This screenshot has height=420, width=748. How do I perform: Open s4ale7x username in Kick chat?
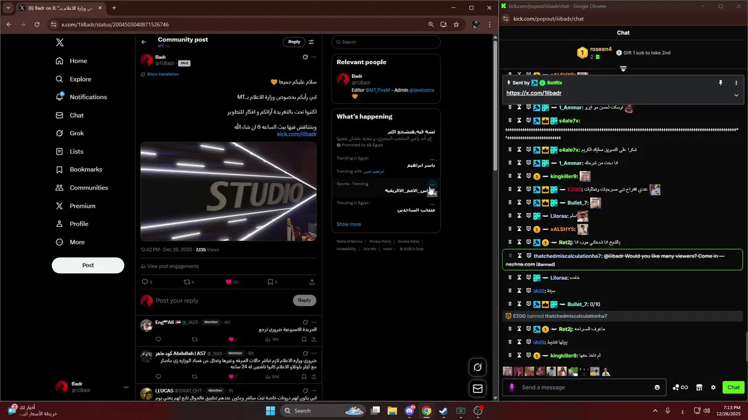point(569,121)
